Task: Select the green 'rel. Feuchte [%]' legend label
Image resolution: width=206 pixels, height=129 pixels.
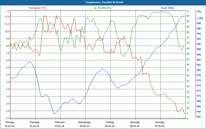Action: [x=102, y=8]
